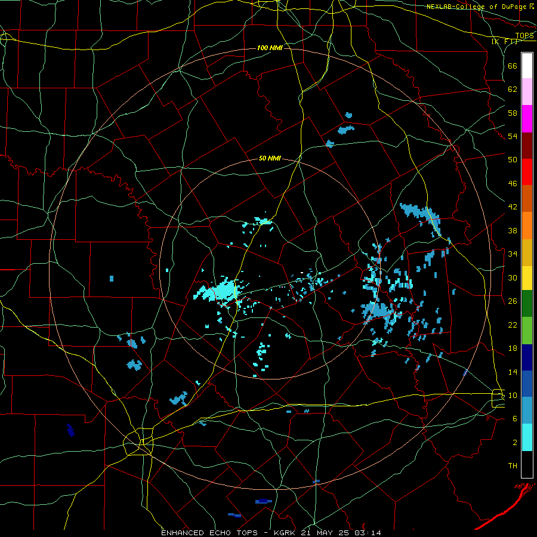Click the 18 value on the legend
Image resolution: width=537 pixels, height=537 pixels.
click(513, 348)
